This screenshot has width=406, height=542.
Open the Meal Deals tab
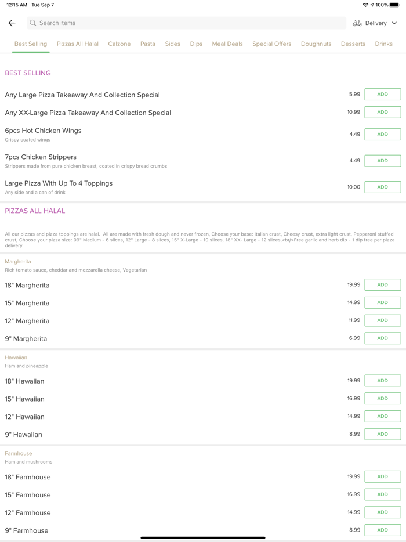click(x=227, y=44)
